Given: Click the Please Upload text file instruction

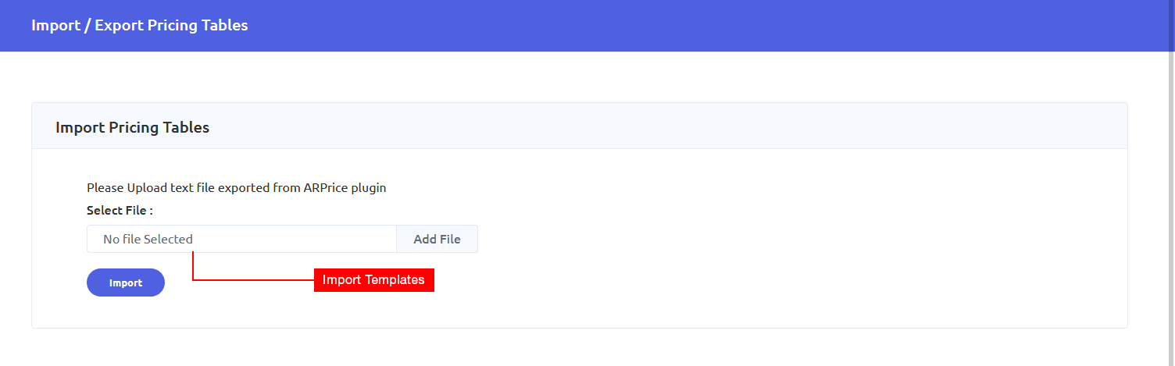Looking at the screenshot, I should [237, 187].
